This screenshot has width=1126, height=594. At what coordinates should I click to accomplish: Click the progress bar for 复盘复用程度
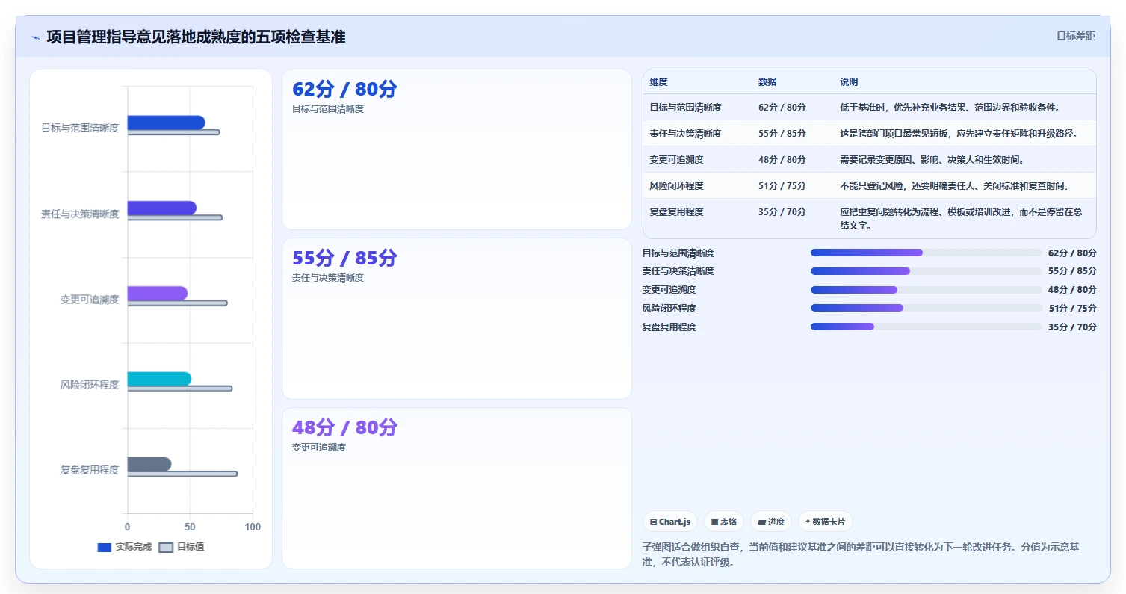point(926,327)
